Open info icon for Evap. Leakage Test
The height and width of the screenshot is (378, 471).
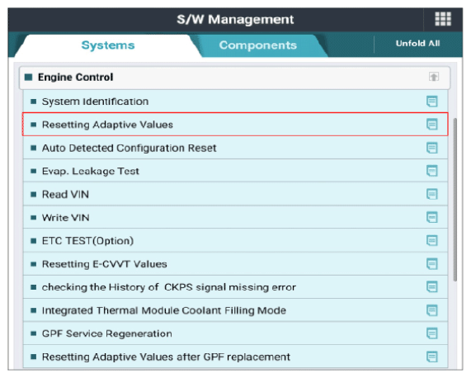pyautogui.click(x=432, y=171)
